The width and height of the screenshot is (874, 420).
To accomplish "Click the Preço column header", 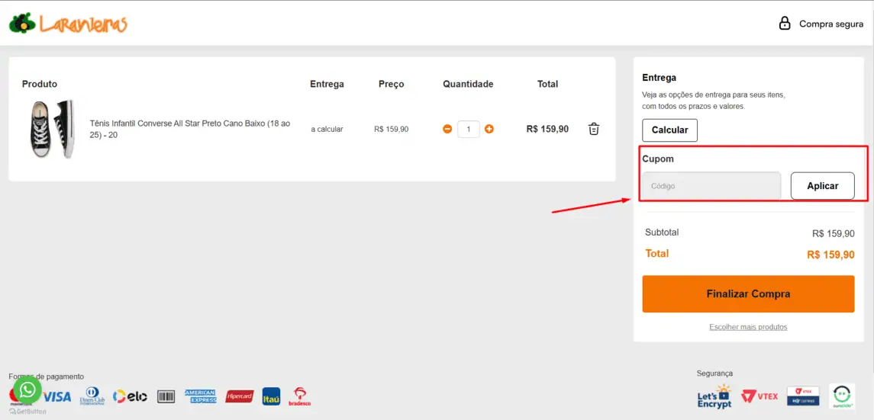I will coord(392,84).
